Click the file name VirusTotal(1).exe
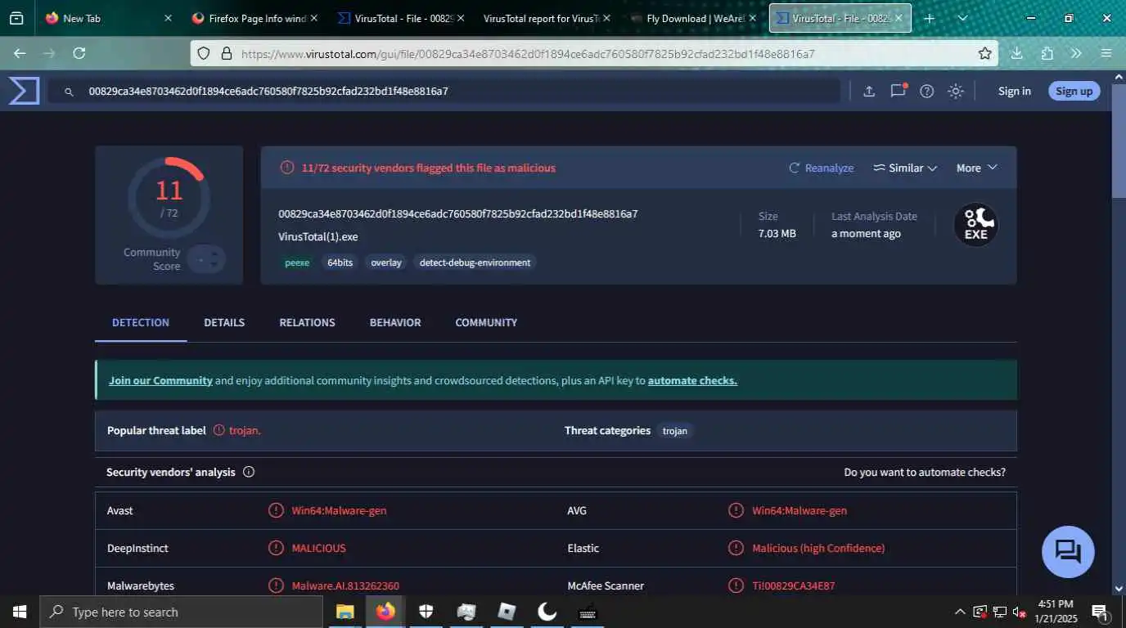Screen dimensions: 1126x628 [x=318, y=237]
